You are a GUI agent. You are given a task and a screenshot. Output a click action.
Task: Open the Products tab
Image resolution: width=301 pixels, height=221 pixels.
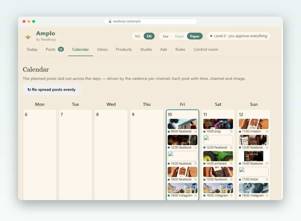124,49
